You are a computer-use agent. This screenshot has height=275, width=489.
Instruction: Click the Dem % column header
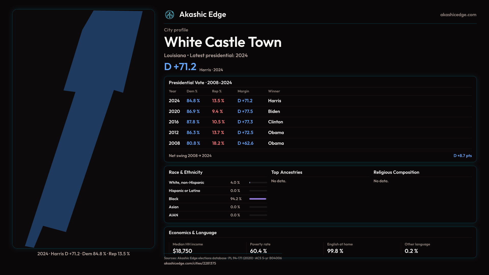[x=192, y=91]
